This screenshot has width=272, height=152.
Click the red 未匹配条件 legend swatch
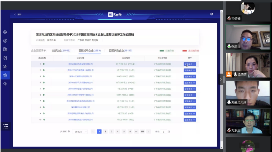click(185, 50)
